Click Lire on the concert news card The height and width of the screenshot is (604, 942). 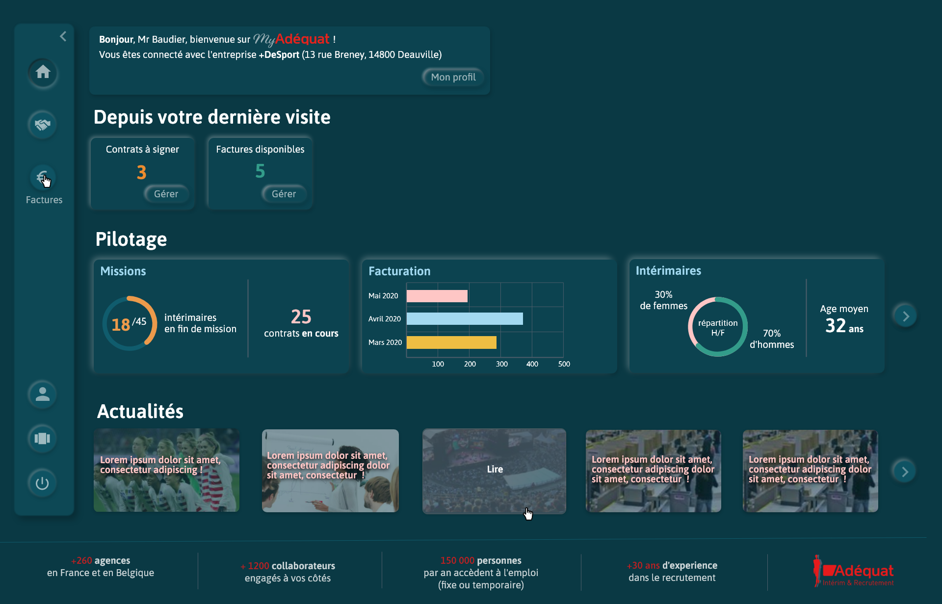(494, 469)
